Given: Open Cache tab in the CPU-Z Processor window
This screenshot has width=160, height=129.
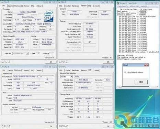Looking at the screenshot, I should (10, 6).
